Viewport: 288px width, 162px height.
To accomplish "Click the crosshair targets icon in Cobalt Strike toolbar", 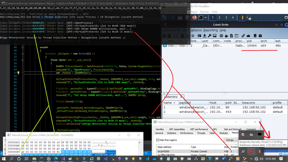I will [193, 36].
